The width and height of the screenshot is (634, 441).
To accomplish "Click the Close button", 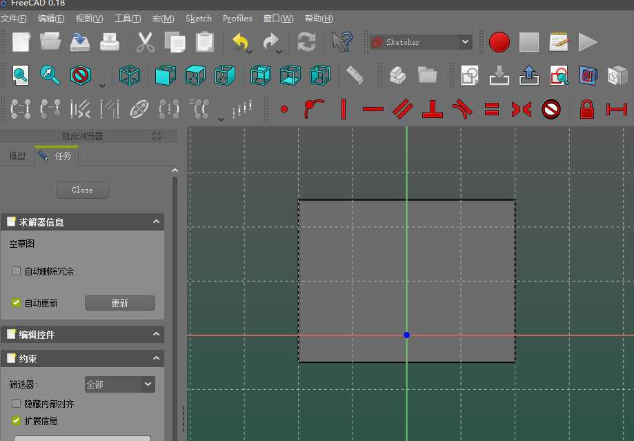I will tap(83, 190).
